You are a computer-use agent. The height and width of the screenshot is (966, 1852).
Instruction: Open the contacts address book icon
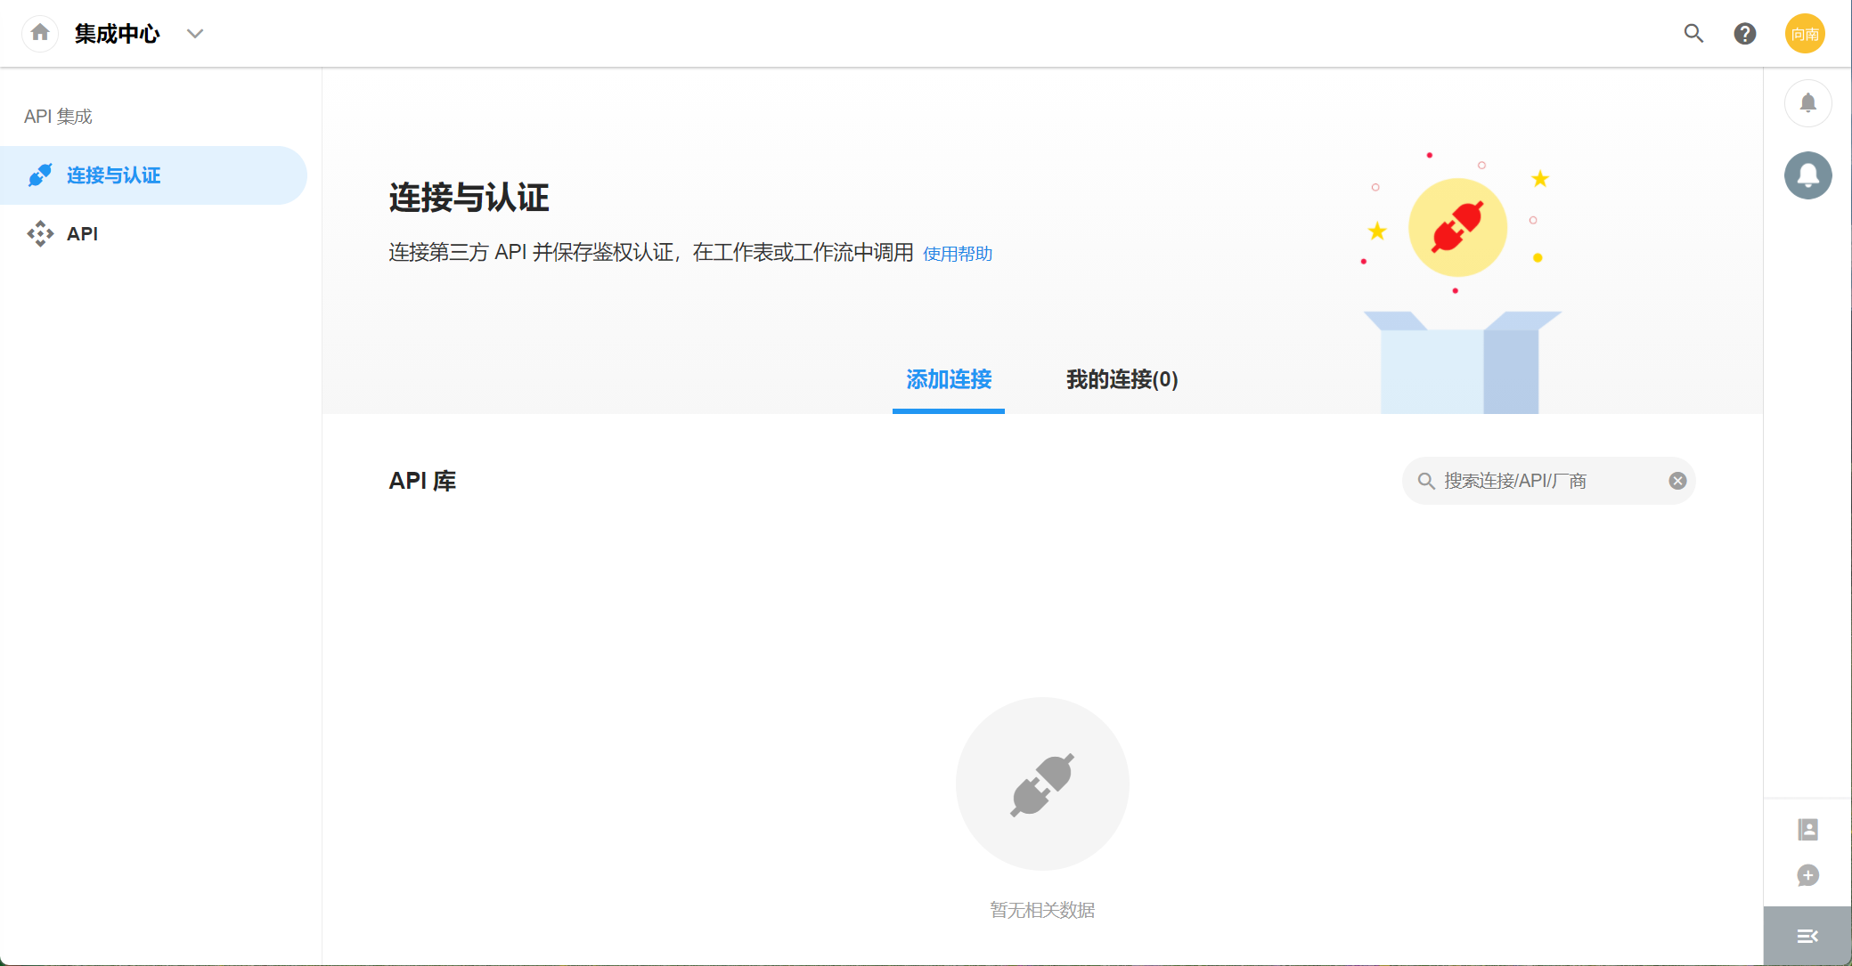click(1807, 830)
